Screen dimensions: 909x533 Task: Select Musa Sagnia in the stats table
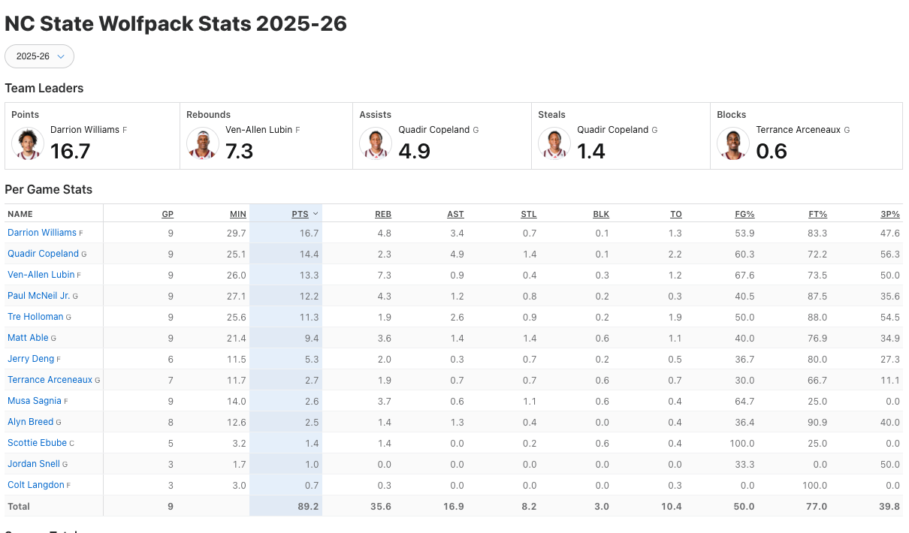point(35,401)
